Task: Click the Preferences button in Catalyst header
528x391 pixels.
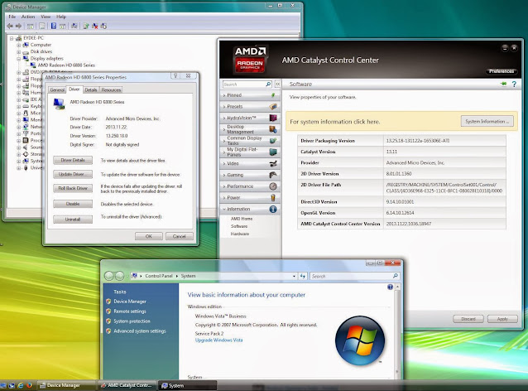Action: pos(502,71)
